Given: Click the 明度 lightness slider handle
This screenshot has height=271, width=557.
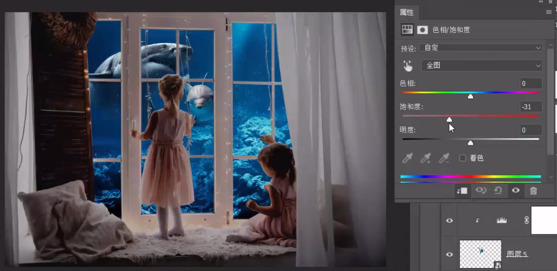Looking at the screenshot, I should [x=470, y=143].
